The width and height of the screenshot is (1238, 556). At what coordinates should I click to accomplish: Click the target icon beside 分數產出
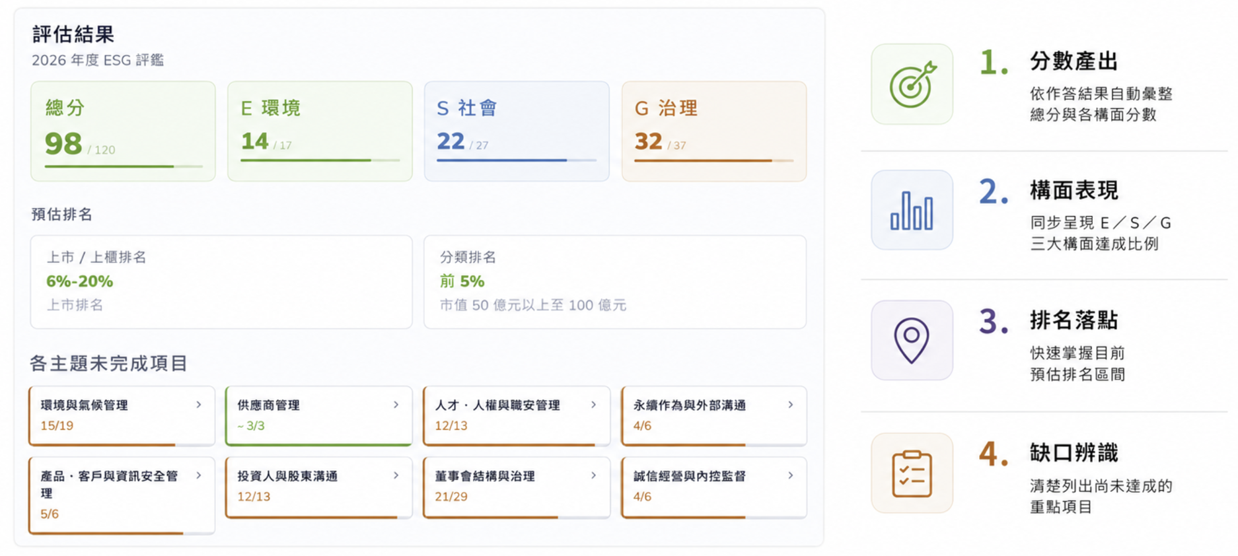pos(912,84)
